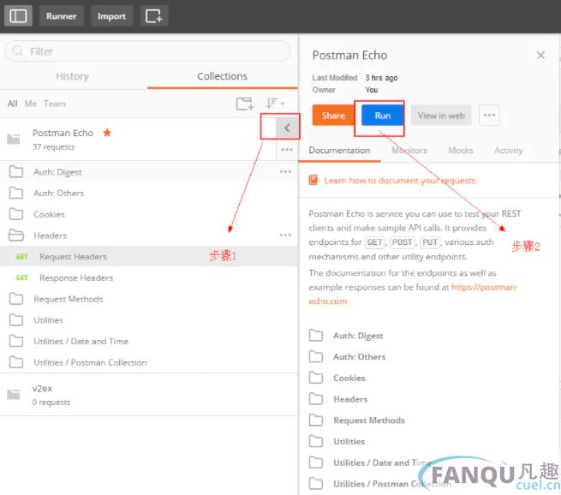561x495 pixels.
Task: Open the Runner
Action: click(x=61, y=16)
